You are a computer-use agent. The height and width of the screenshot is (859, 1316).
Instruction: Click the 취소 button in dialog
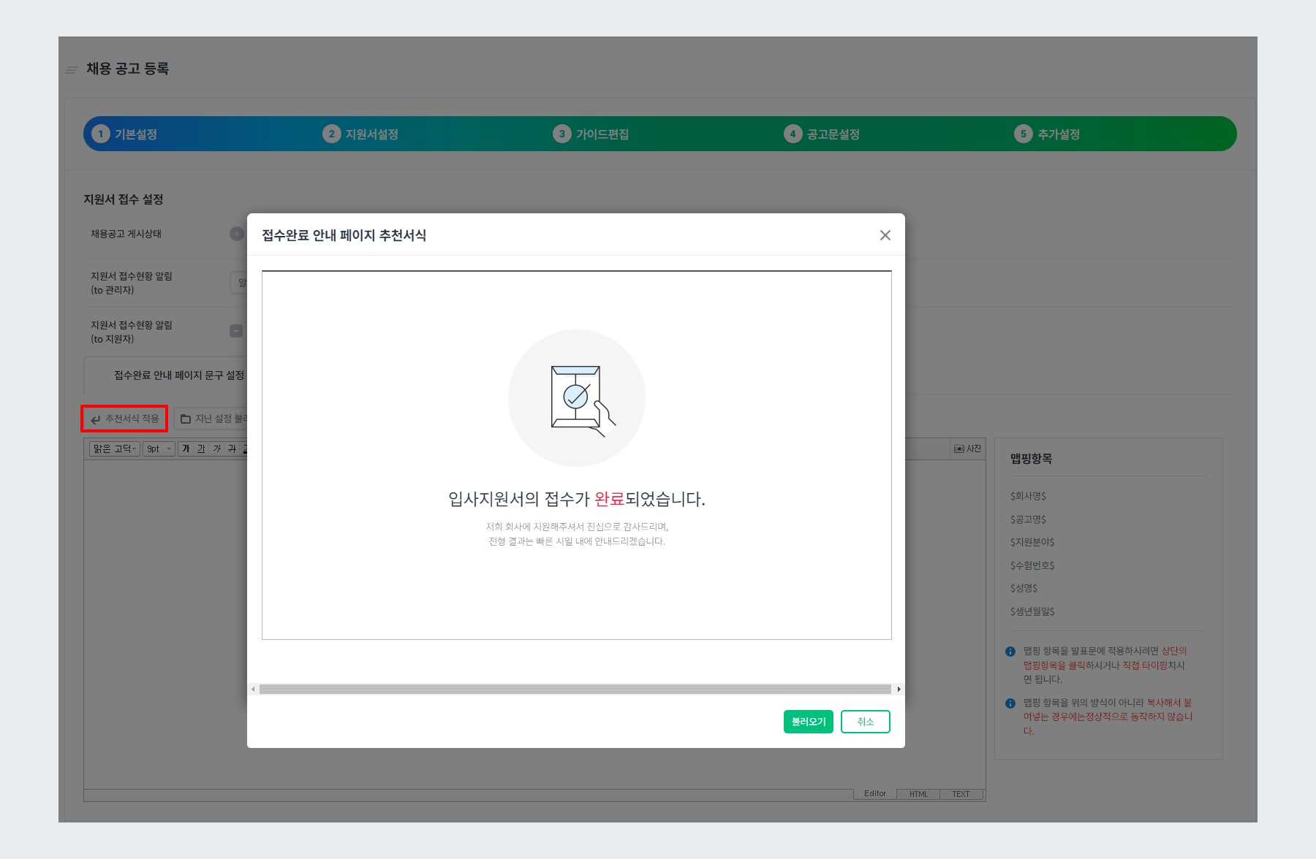point(866,722)
